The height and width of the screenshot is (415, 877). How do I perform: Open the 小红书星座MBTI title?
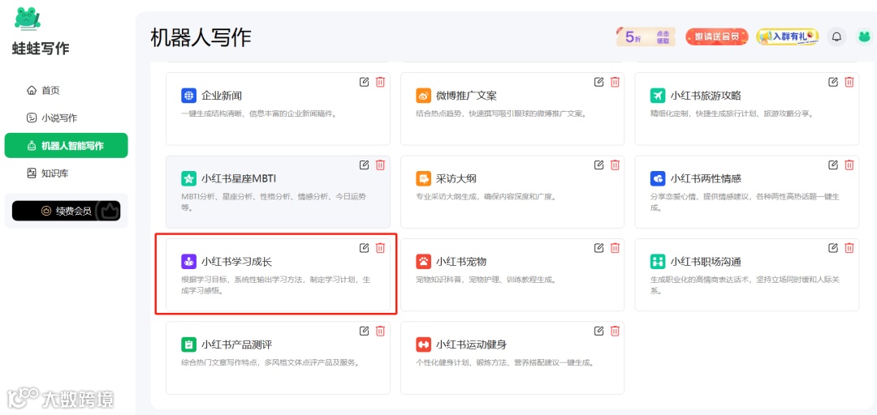tap(239, 179)
